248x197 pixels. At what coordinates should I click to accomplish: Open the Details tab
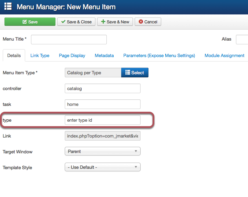click(x=14, y=55)
